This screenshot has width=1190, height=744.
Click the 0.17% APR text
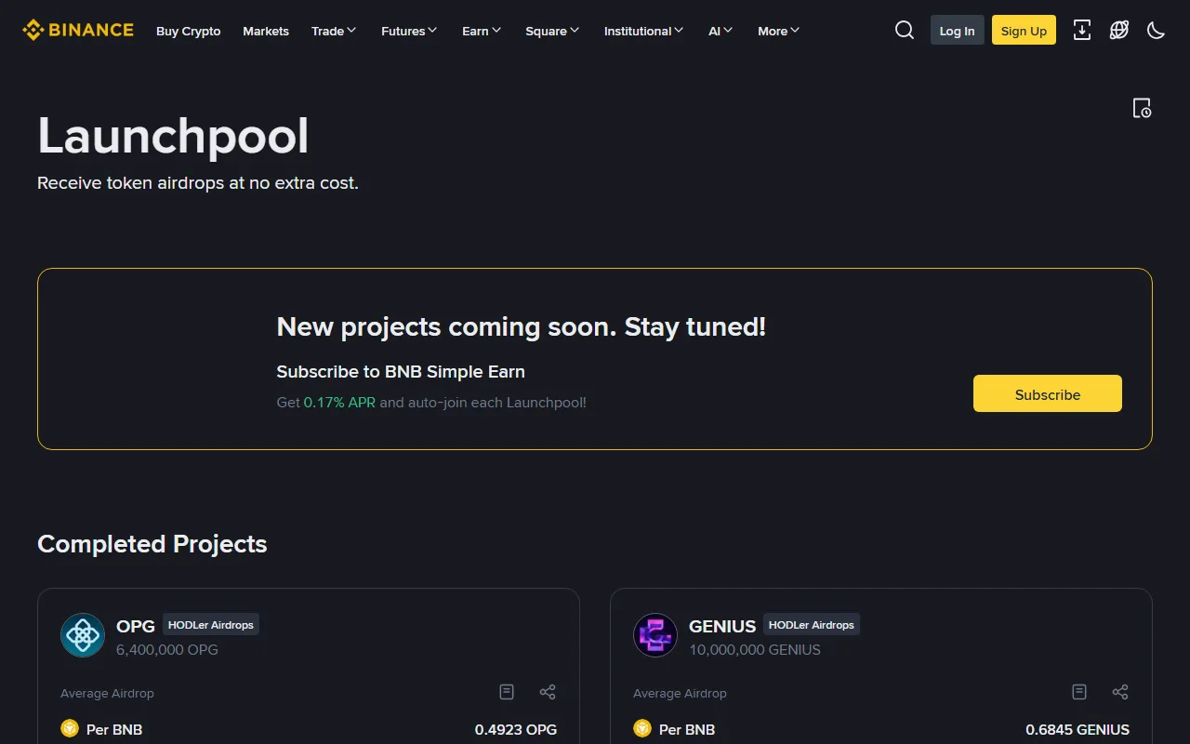[x=339, y=403]
